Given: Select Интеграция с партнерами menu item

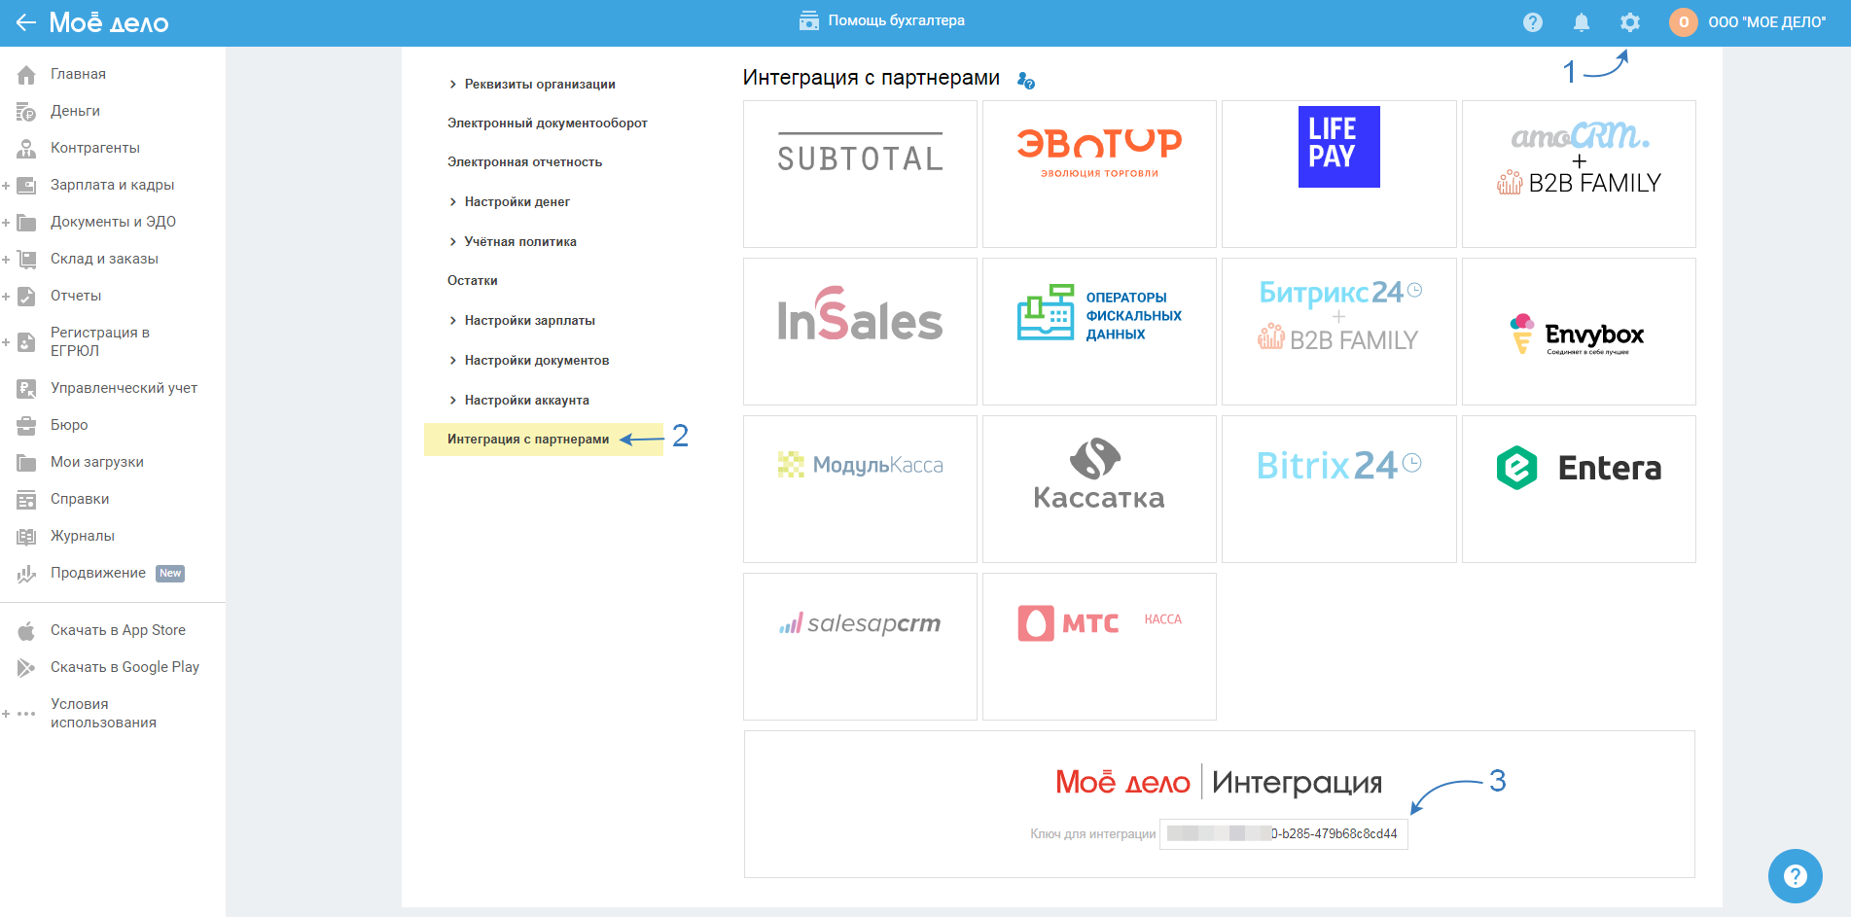Looking at the screenshot, I should pyautogui.click(x=544, y=440).
